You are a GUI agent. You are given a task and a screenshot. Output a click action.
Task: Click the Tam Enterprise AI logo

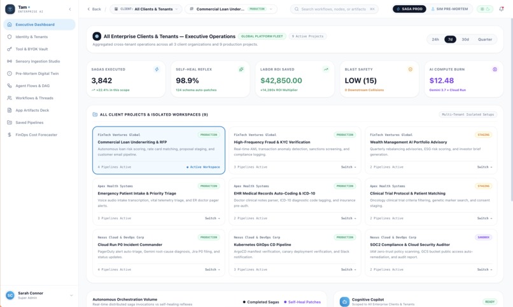[10, 9]
